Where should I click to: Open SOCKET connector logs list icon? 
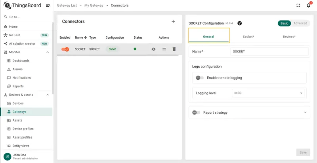coord(164,49)
